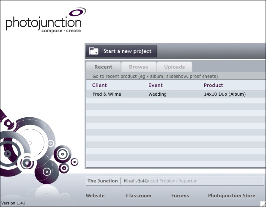Click the Problem Reporter news text
This screenshot has width=266, height=207.
pyautogui.click(x=178, y=181)
